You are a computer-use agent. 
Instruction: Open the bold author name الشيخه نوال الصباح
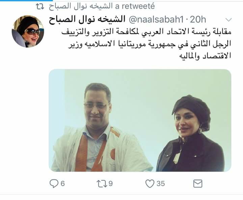(x=87, y=20)
